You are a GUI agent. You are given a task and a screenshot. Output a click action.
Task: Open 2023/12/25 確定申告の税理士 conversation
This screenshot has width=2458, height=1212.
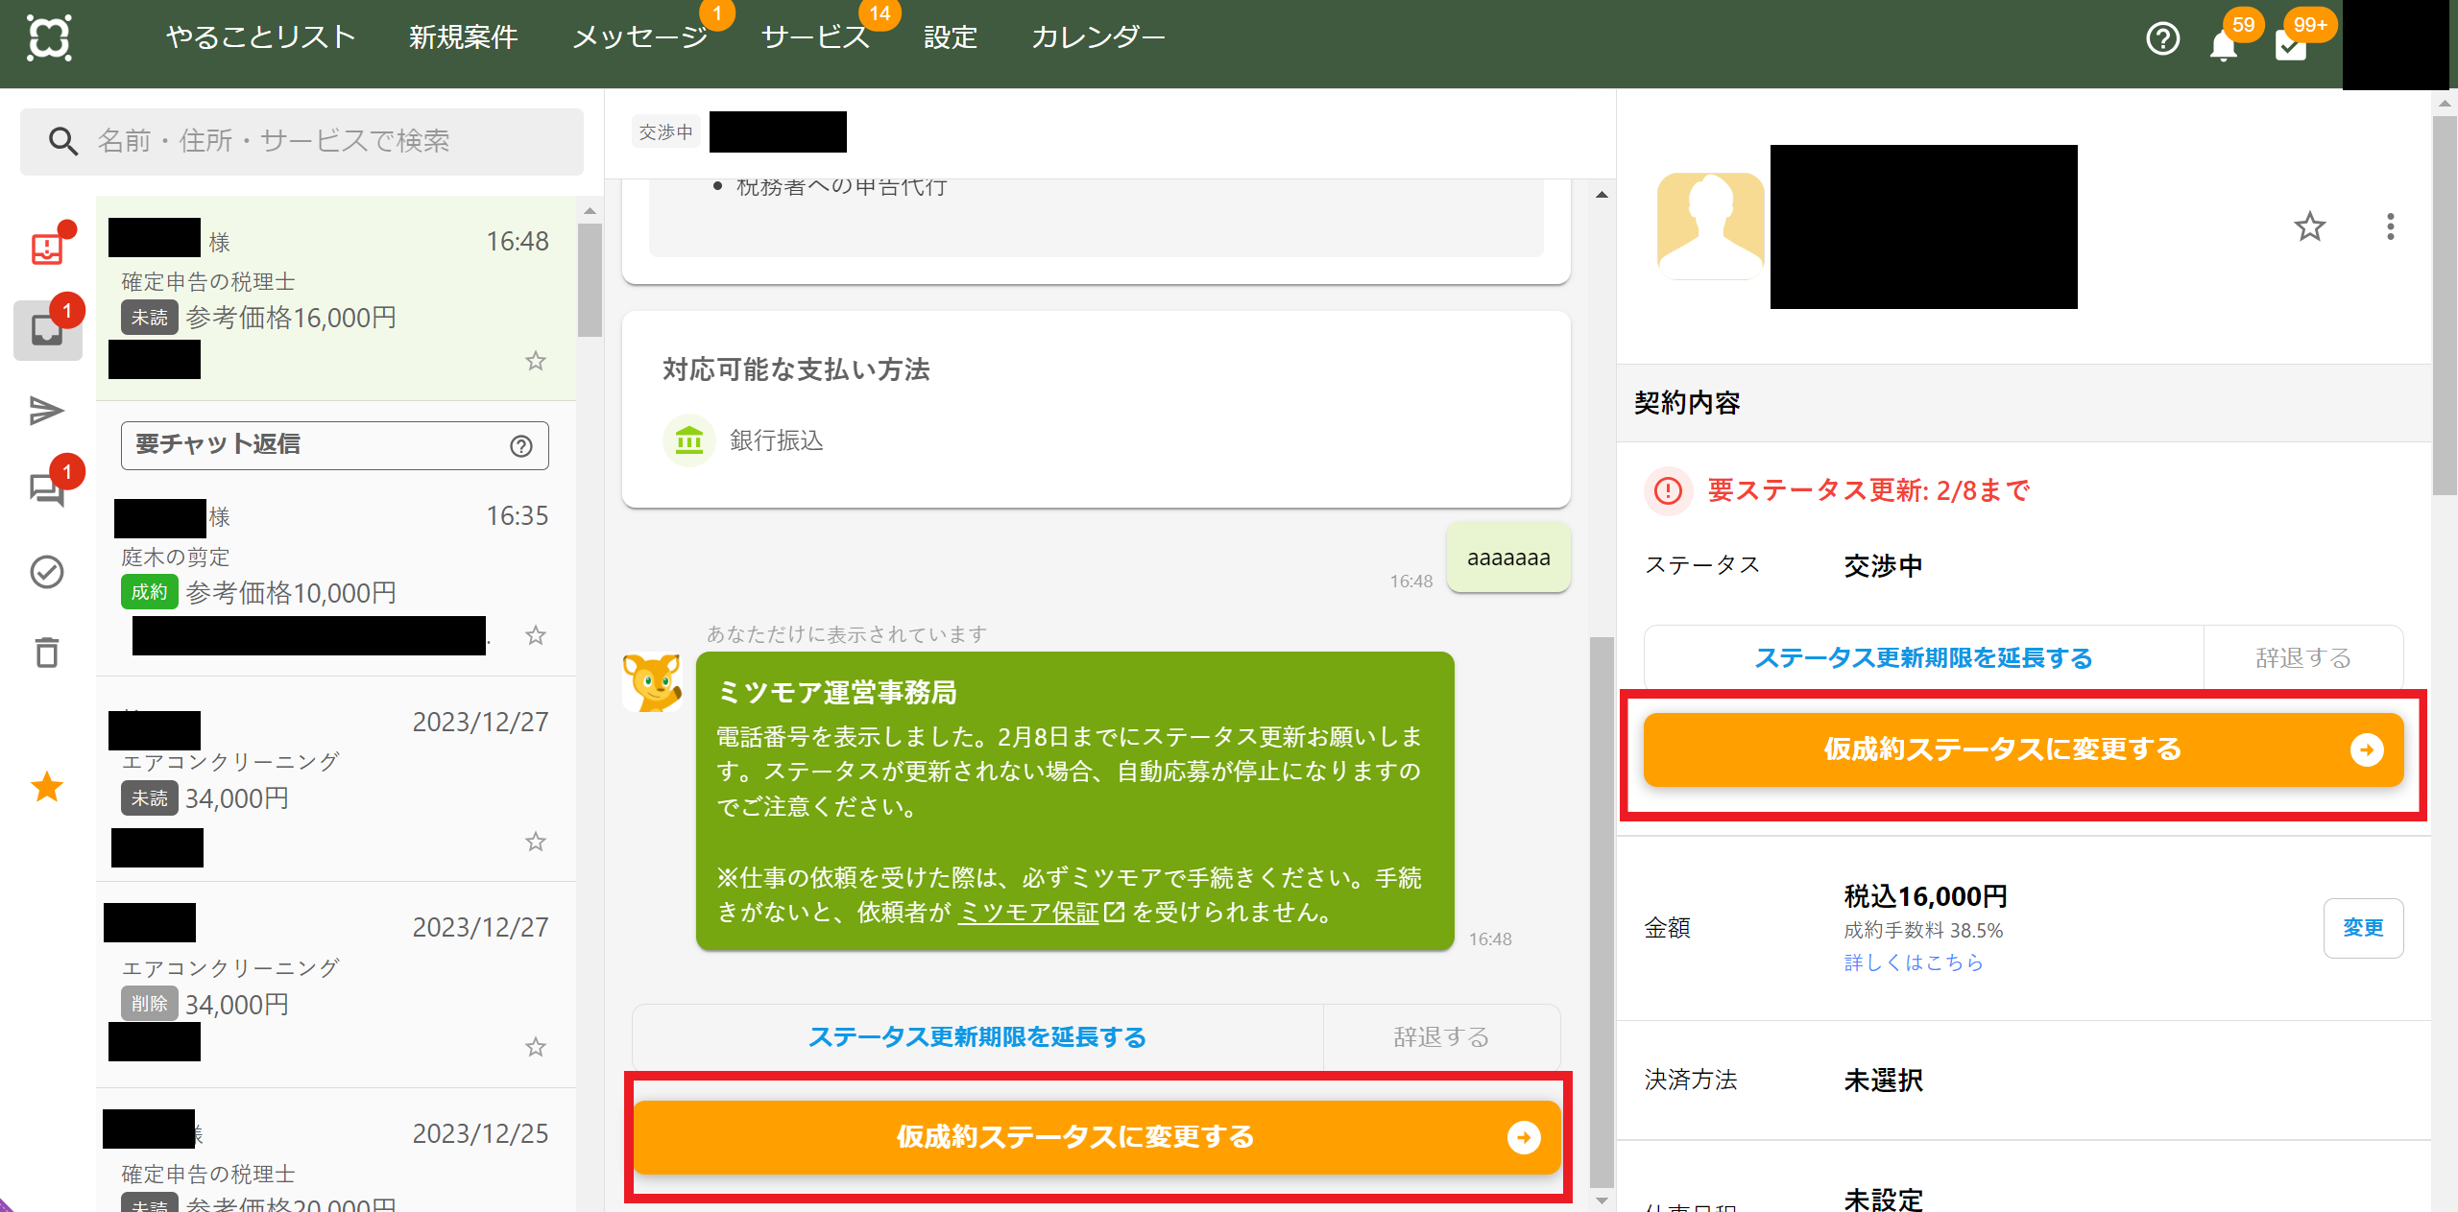pos(336,1152)
